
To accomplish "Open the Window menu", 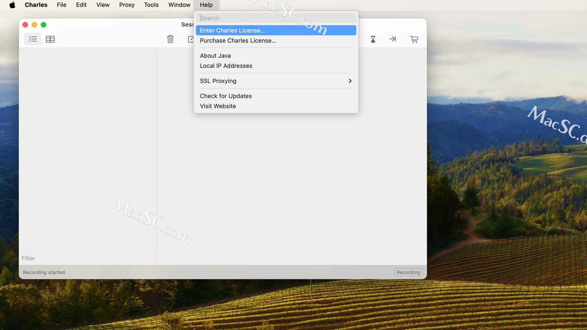I will coord(179,5).
